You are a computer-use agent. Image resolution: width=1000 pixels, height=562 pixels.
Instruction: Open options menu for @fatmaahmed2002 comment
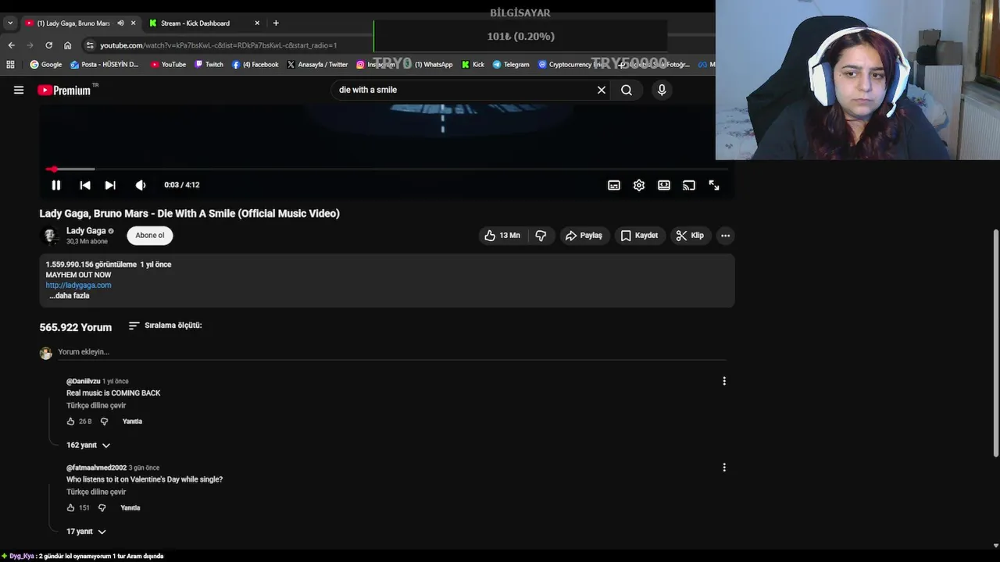(x=724, y=468)
